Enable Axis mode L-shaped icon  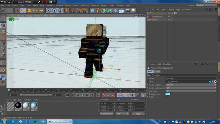point(3,62)
